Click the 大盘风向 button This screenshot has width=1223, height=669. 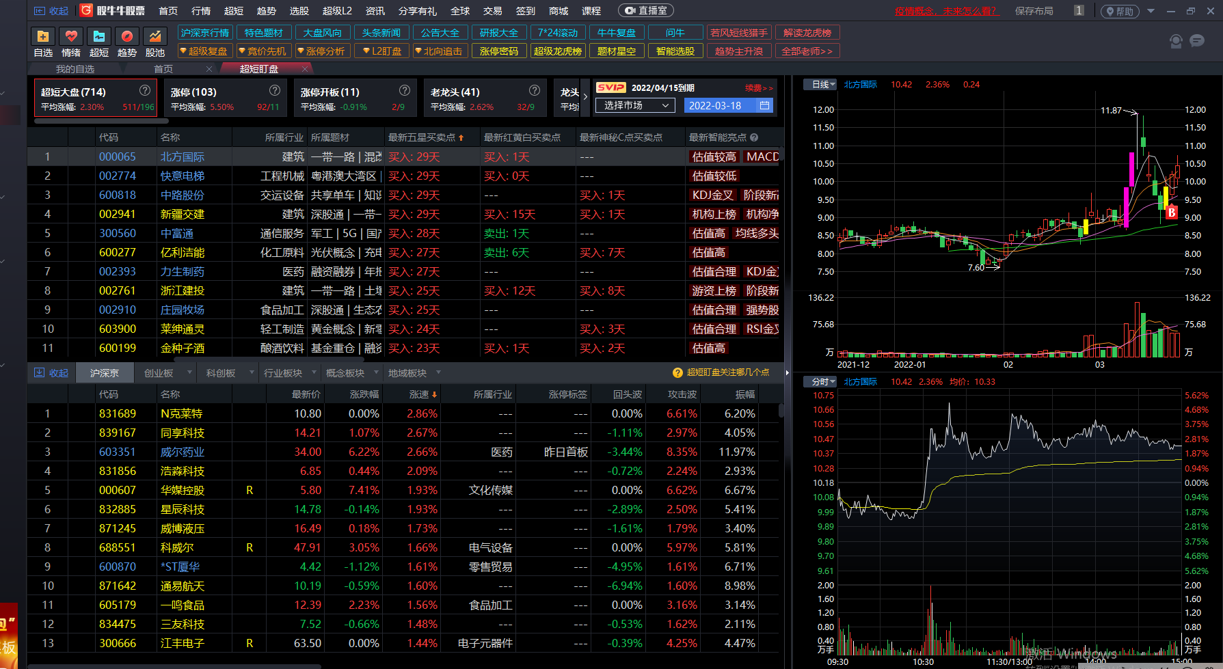click(323, 32)
